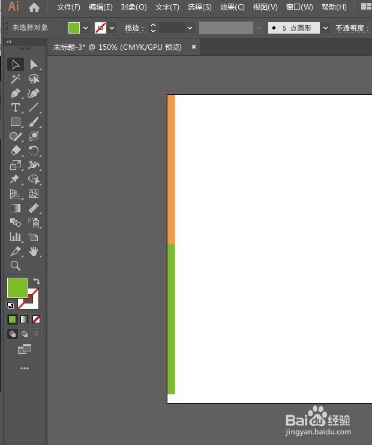372x445 pixels.
Task: Swap fill and stroke colors
Action: coord(37,281)
